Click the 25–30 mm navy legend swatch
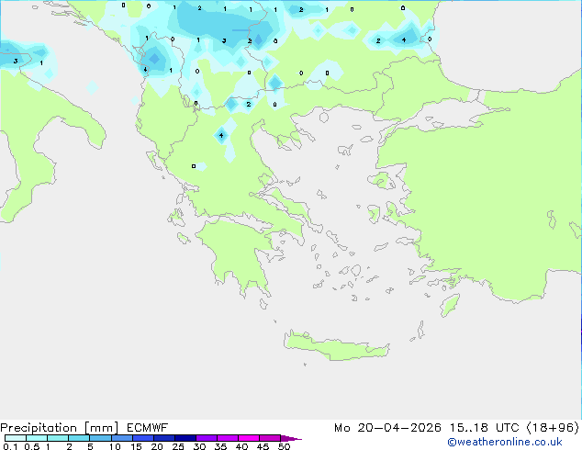Image resolution: width=582 pixels, height=450 pixels. point(185,438)
